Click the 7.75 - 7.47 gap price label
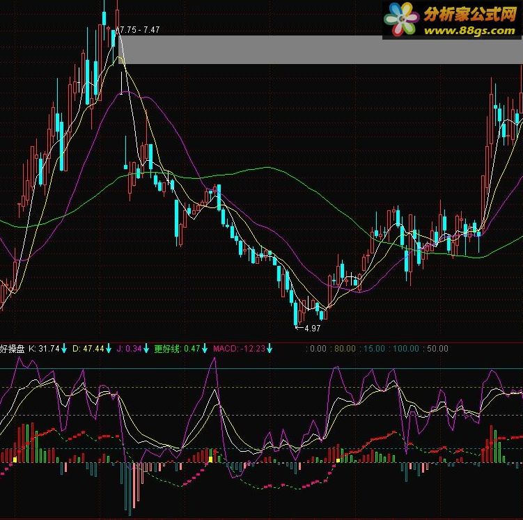Image resolution: width=523 pixels, height=520 pixels. (x=139, y=30)
